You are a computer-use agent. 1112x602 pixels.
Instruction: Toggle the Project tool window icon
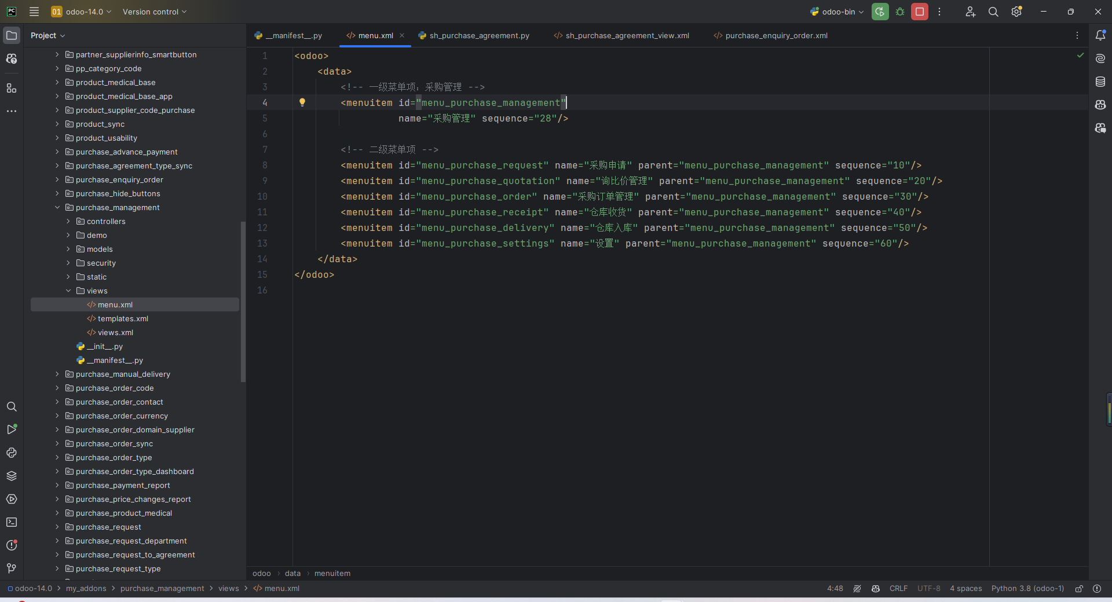tap(12, 35)
